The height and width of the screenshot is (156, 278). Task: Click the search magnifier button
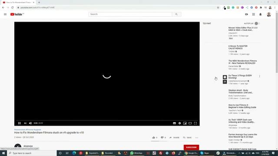pyautogui.click(x=176, y=14)
